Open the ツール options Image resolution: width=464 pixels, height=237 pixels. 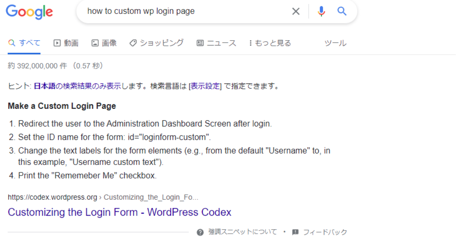(x=335, y=43)
